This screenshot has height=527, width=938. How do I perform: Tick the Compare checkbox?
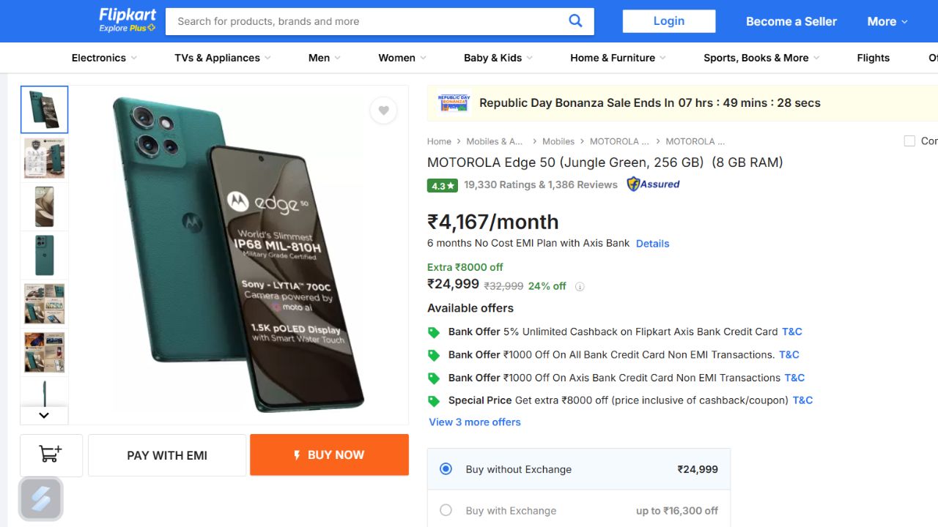click(x=909, y=141)
